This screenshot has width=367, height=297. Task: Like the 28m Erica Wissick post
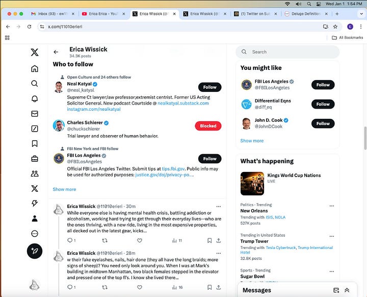point(140,287)
